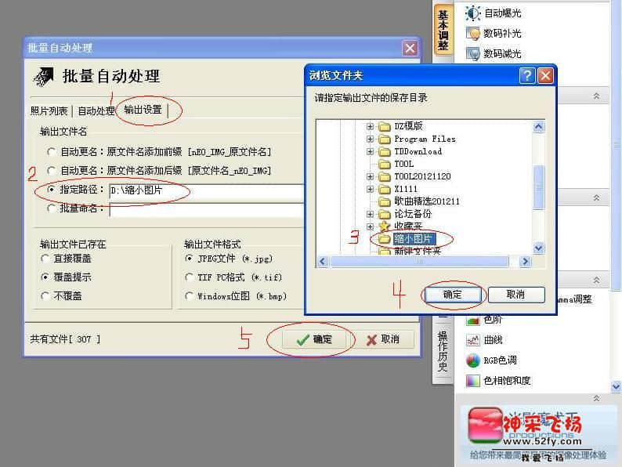
Task: Click folder tree scroll up arrow
Action: click(538, 127)
